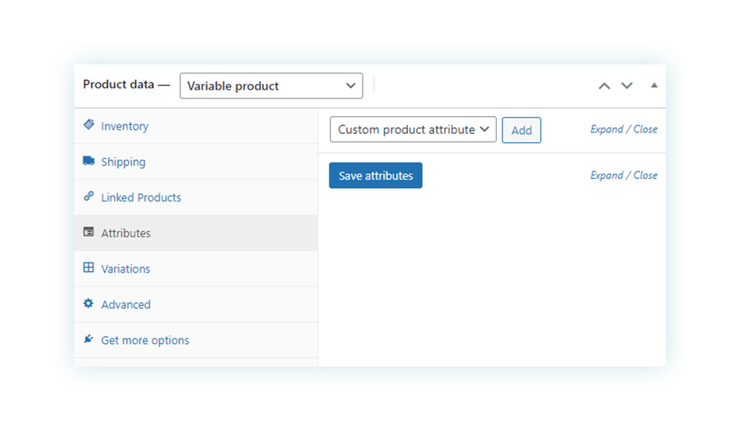Collapse the Product data panel triangle

coord(654,85)
